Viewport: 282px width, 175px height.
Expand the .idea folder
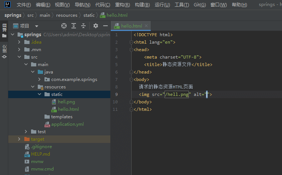coord(19,42)
